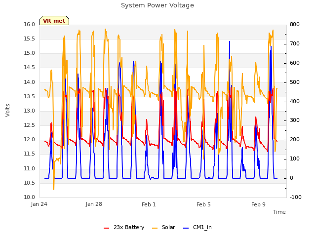Click the Feb 1 date tick label
Viewport: 316px width, 237px height.
click(x=149, y=204)
